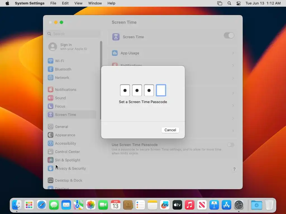Click the first passcode digit box
The width and height of the screenshot is (286, 214).
(x=125, y=90)
